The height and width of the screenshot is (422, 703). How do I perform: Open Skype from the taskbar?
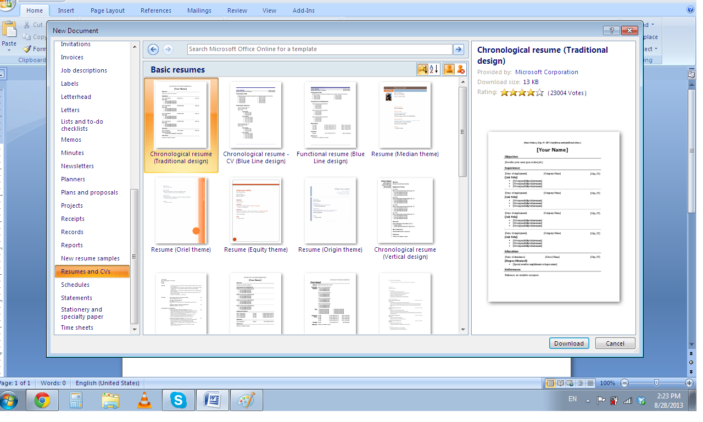click(x=178, y=401)
